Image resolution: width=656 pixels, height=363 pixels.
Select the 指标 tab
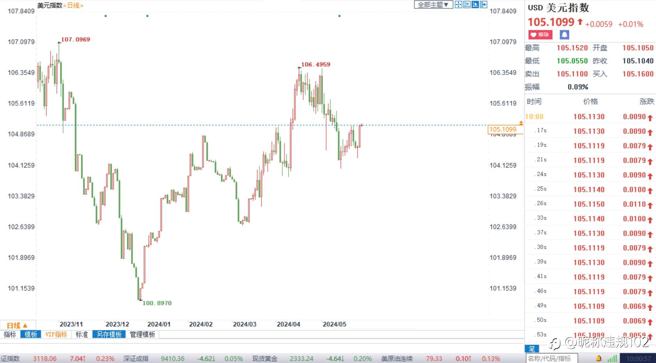(10, 335)
